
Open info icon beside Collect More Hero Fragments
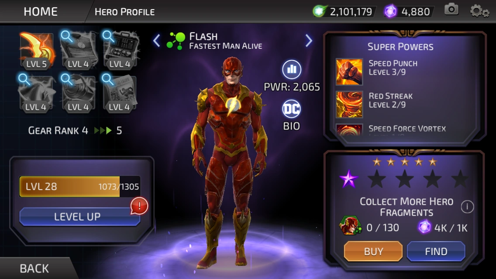point(467,207)
